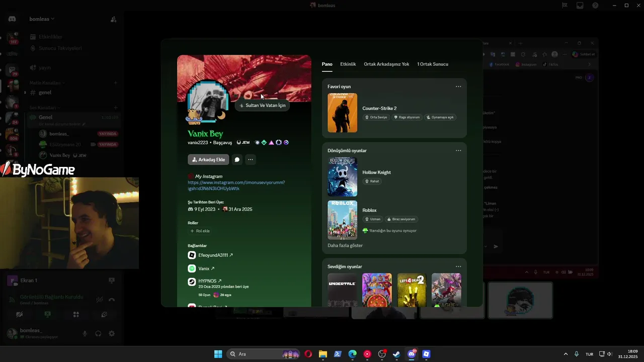The width and height of the screenshot is (644, 362).
Task: Toggle noise suppression icon in voice panel
Action: pos(100,300)
